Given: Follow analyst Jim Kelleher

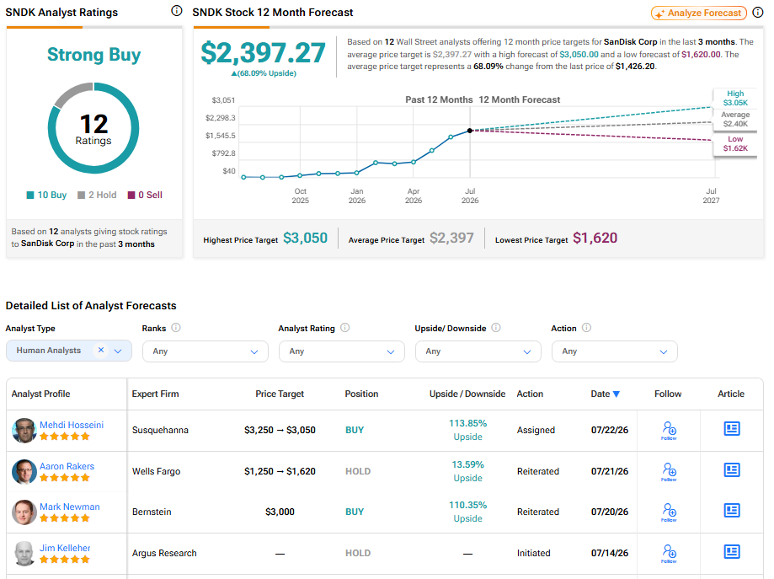Looking at the screenshot, I should click(x=669, y=554).
